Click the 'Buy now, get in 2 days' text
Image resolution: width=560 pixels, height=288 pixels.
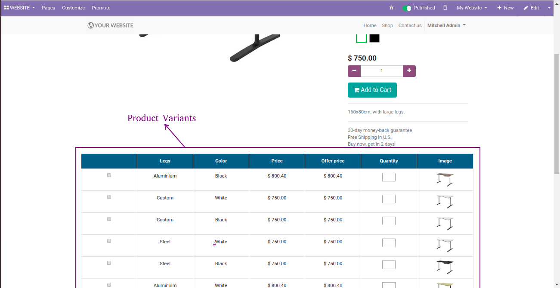coord(371,144)
